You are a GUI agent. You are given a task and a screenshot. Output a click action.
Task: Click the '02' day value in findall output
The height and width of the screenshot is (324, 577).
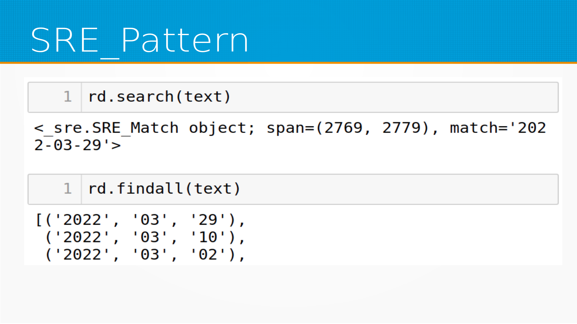tap(208, 255)
